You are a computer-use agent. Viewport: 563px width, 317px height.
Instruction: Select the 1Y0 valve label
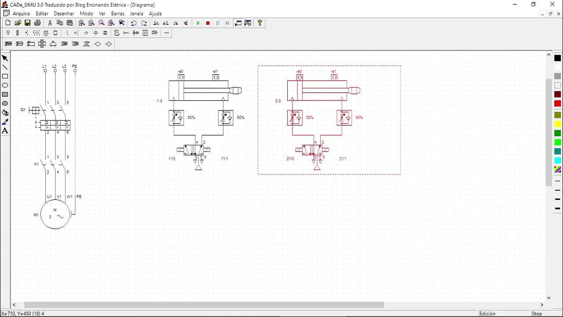click(172, 159)
